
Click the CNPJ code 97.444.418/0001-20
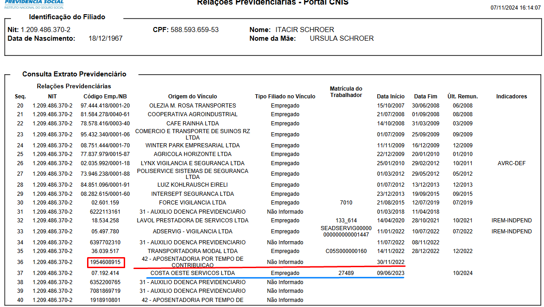[105, 106]
